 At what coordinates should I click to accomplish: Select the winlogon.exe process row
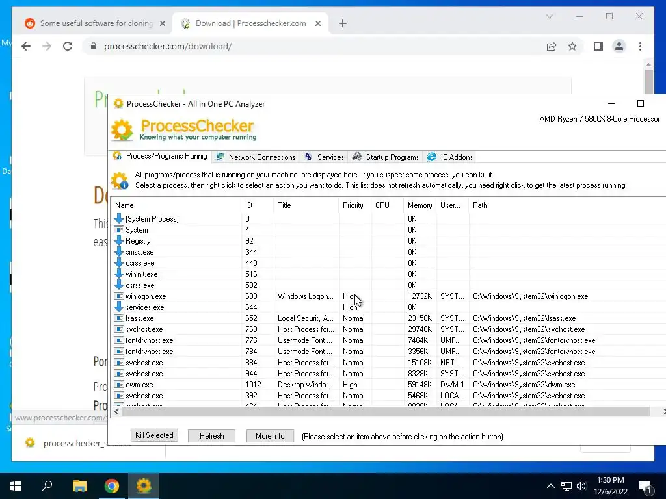coord(389,296)
